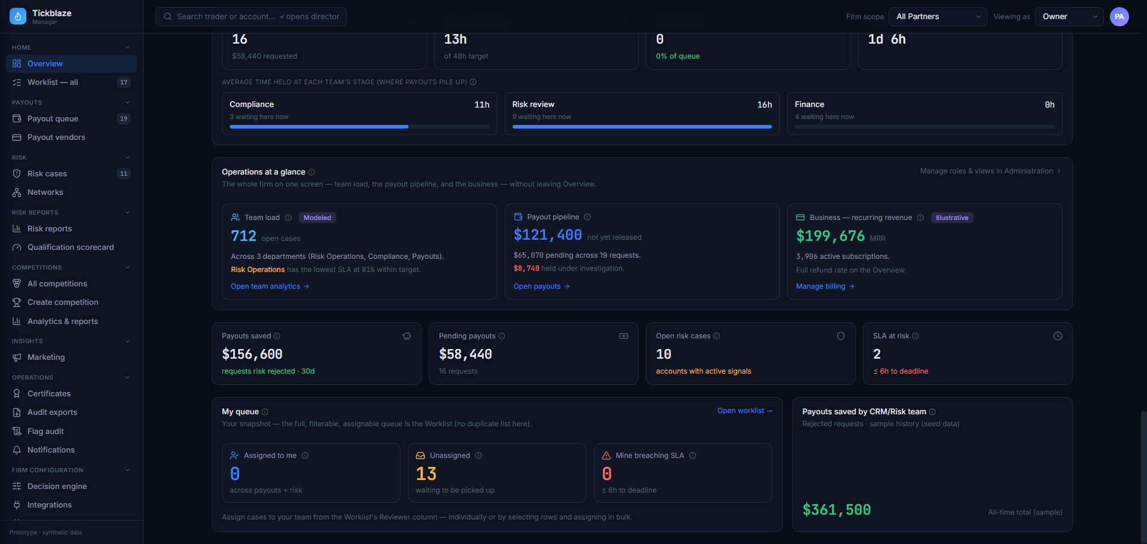
Task: Collapse the RISK REPORTS sidebar section
Action: coord(127,212)
